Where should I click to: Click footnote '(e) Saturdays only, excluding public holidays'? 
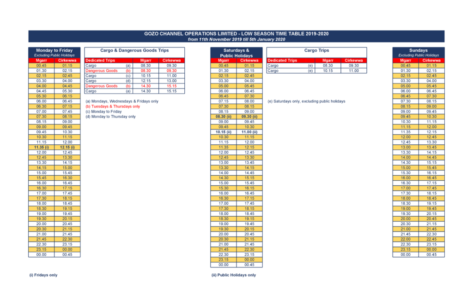pos(307,101)
